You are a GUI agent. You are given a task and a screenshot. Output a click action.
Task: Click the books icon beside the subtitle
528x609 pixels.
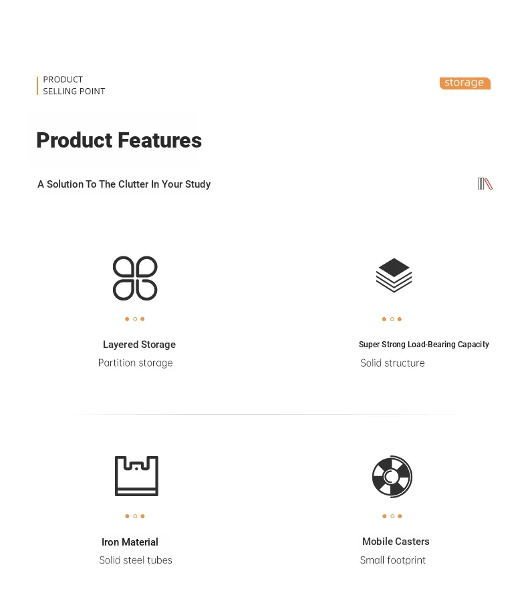485,184
